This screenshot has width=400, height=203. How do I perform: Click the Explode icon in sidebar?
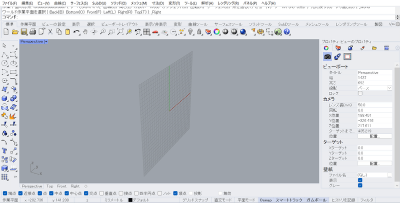(x=13, y=116)
